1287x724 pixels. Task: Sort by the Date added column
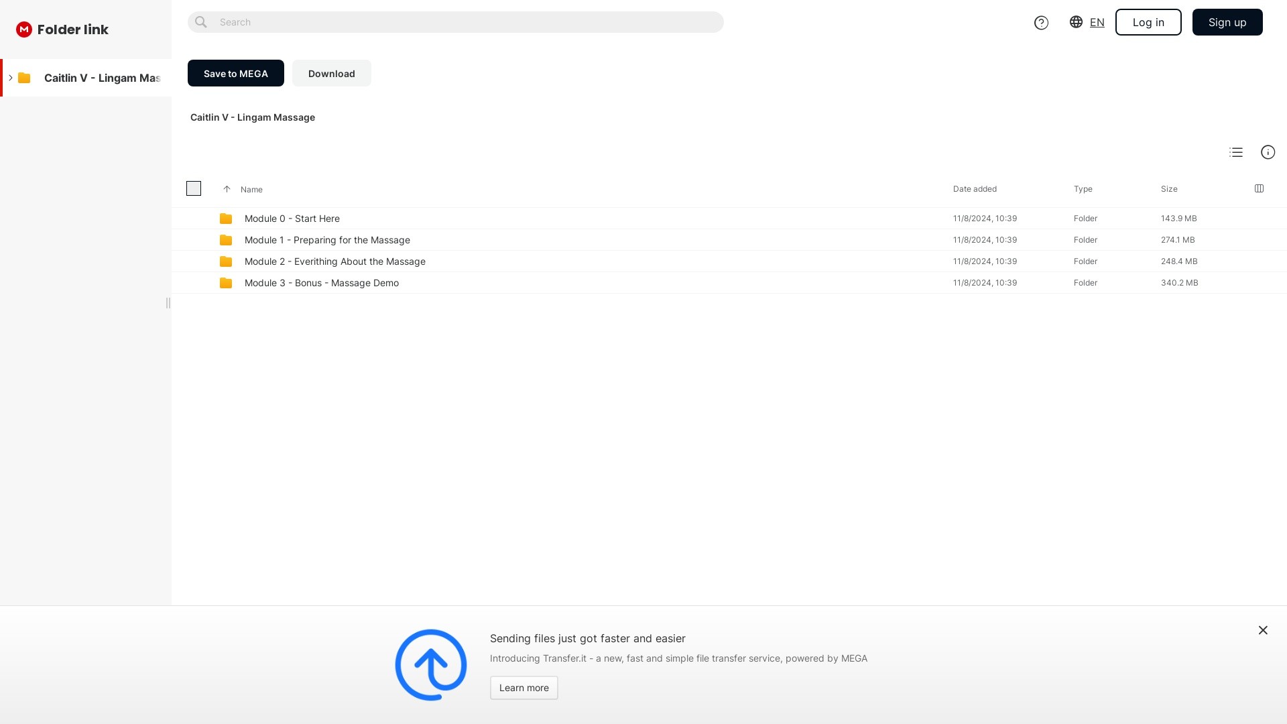pos(975,189)
